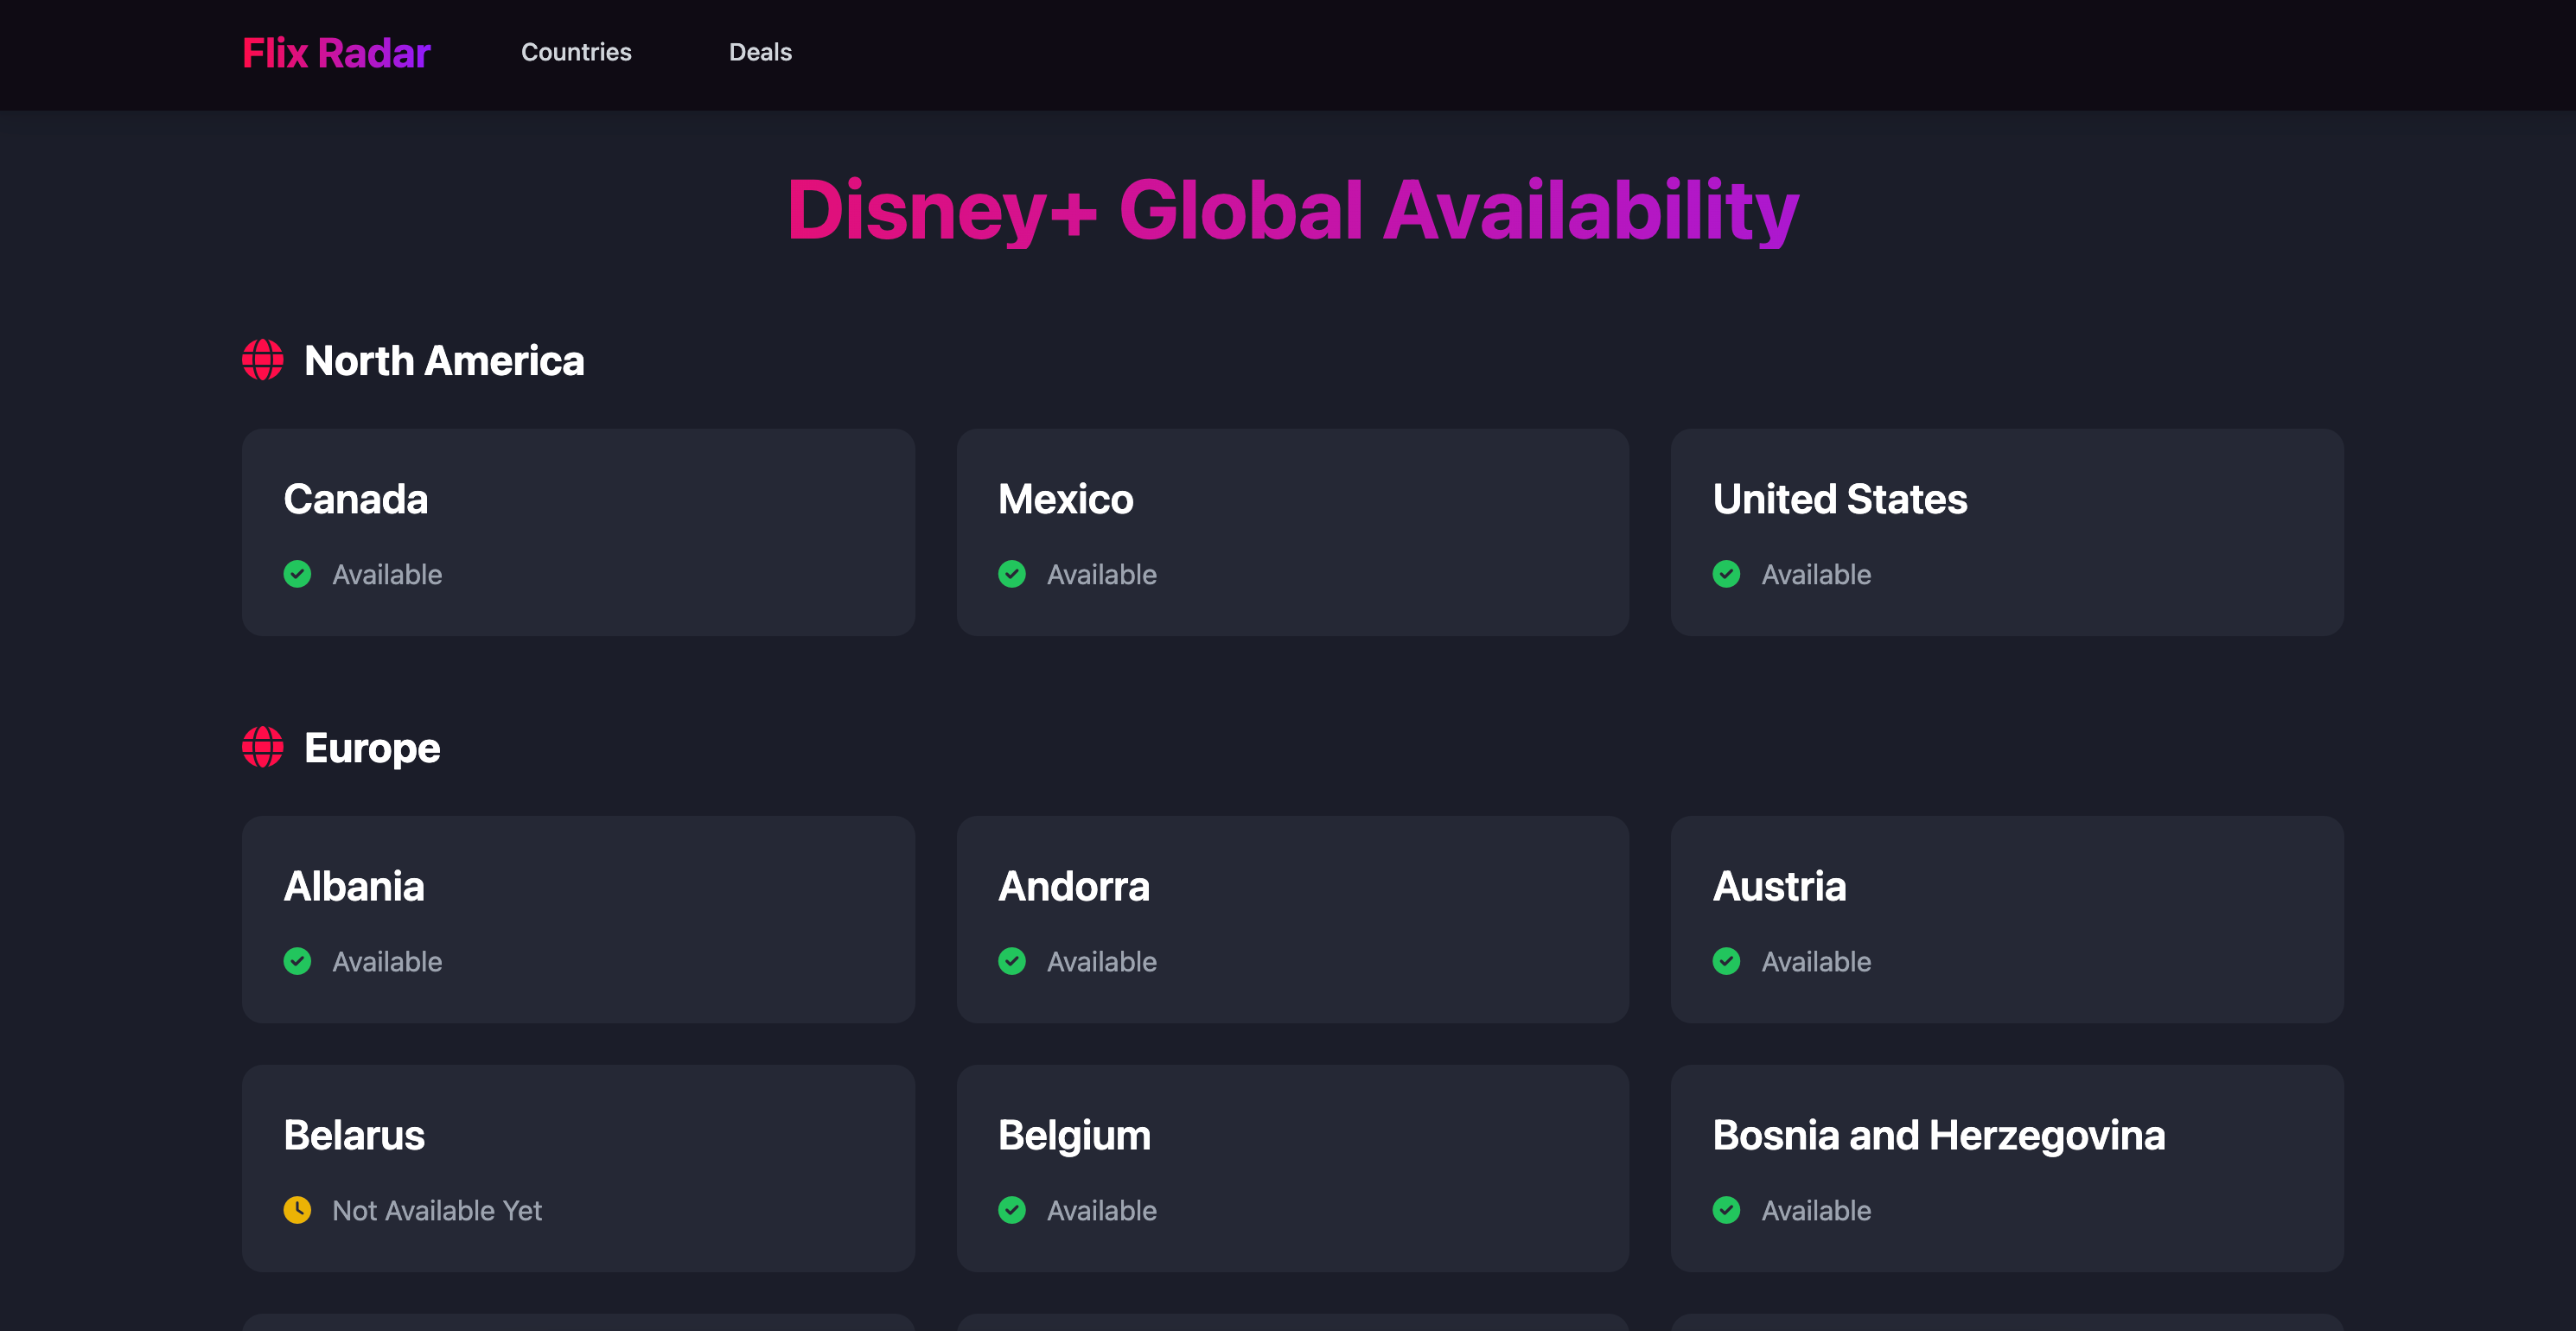Viewport: 2576px width, 1331px height.
Task: Click 'Available' status text under Canada
Action: point(387,574)
